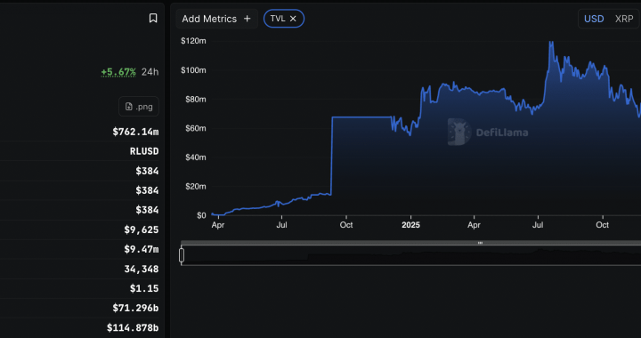Click the $100m y-axis label

pos(193,70)
